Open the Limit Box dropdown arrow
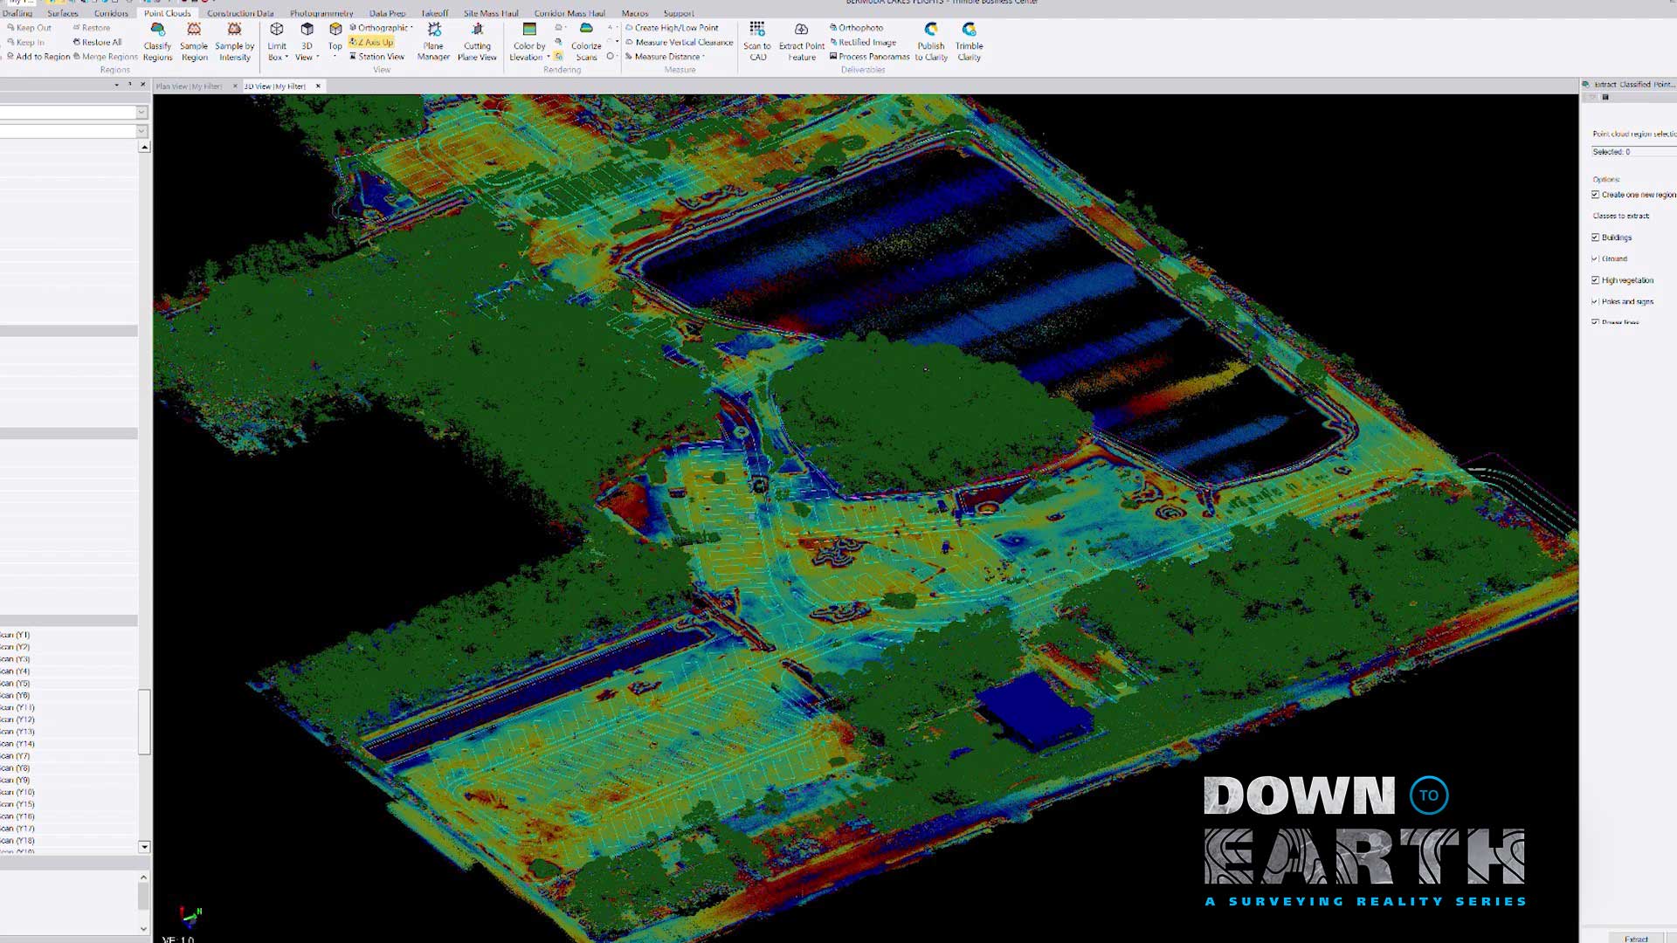This screenshot has width=1677, height=943. (286, 58)
